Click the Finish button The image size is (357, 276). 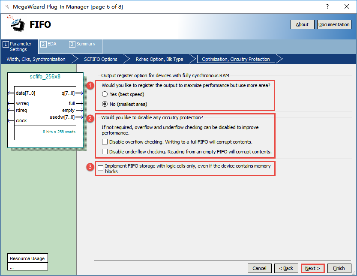pos(339,268)
